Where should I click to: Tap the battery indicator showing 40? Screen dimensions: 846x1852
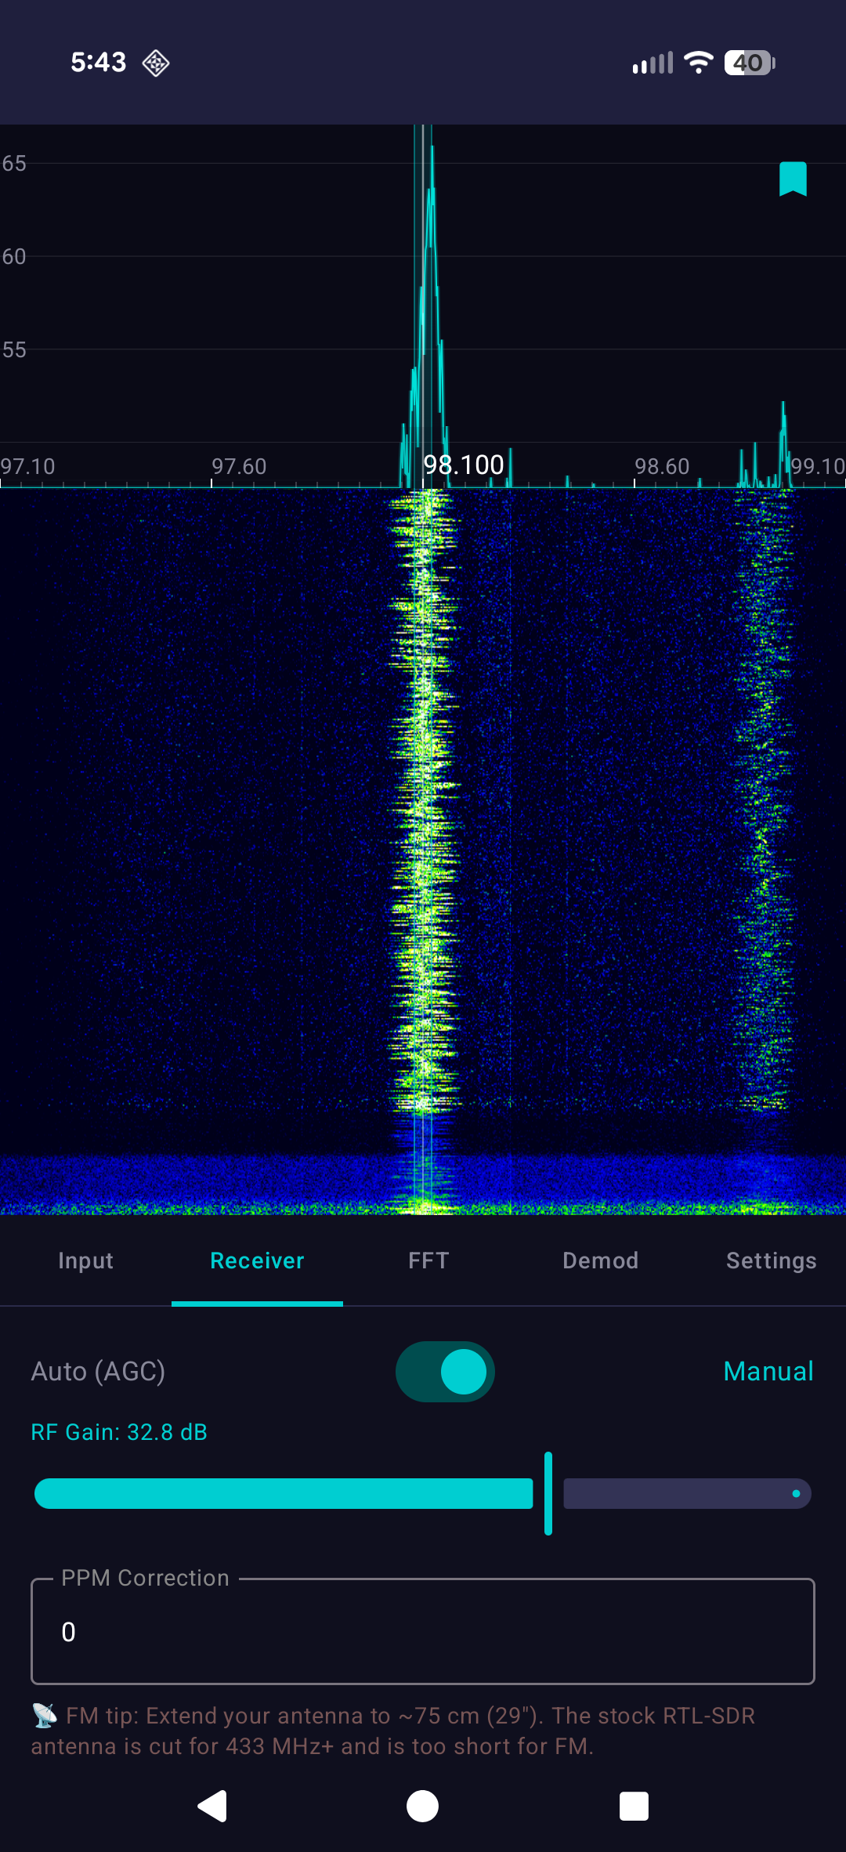pyautogui.click(x=750, y=63)
